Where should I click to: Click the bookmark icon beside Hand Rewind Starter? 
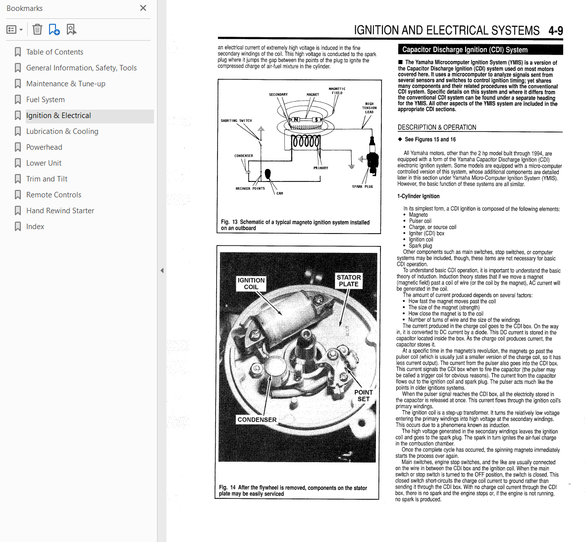click(17, 211)
